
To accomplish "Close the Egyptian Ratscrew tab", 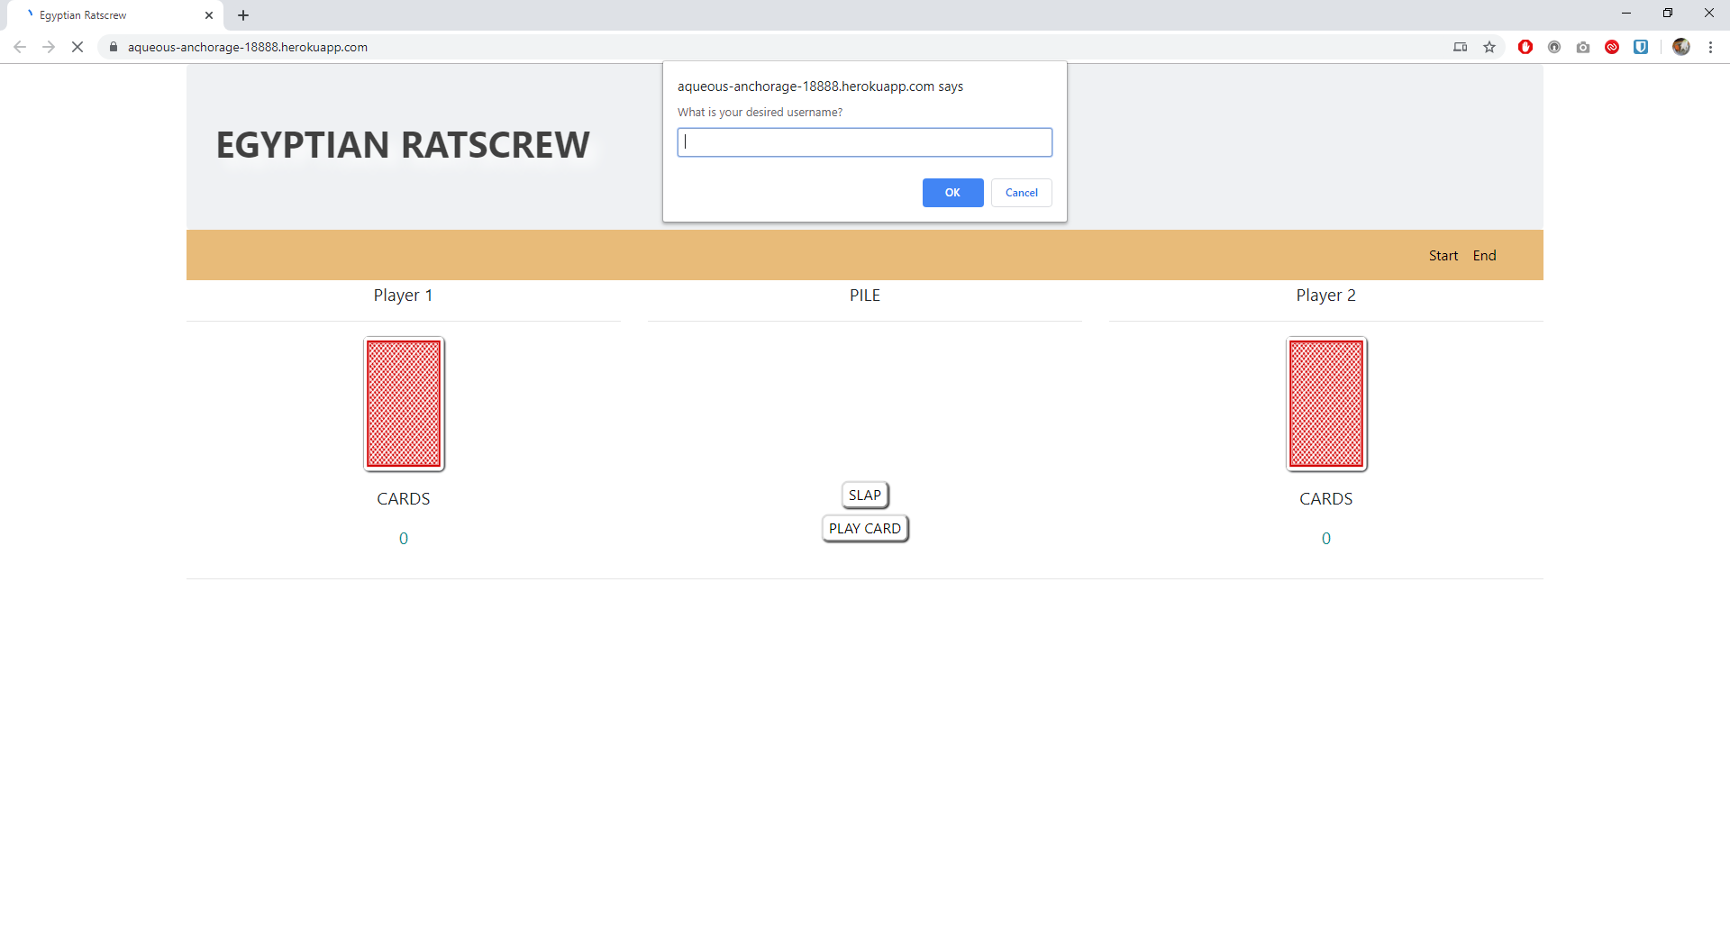I will pyautogui.click(x=209, y=15).
